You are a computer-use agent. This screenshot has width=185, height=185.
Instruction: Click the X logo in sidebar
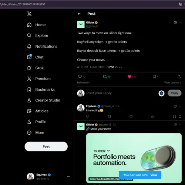tap(29, 14)
